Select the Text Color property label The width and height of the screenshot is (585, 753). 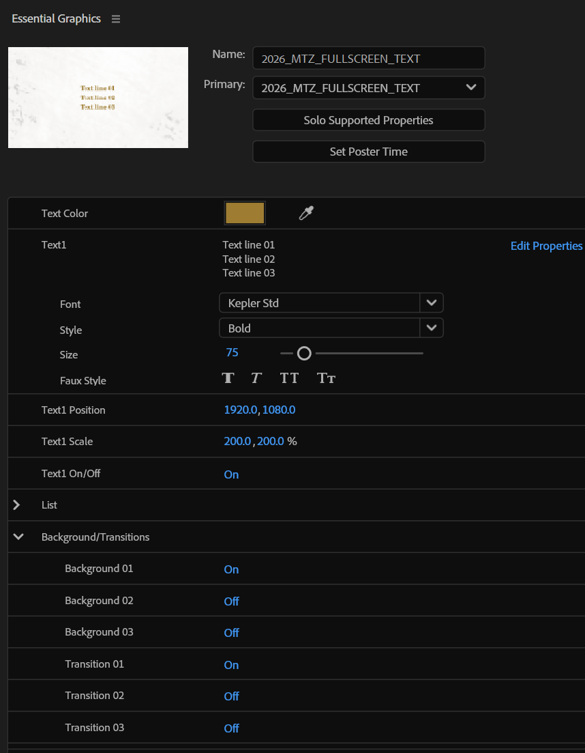coord(65,214)
